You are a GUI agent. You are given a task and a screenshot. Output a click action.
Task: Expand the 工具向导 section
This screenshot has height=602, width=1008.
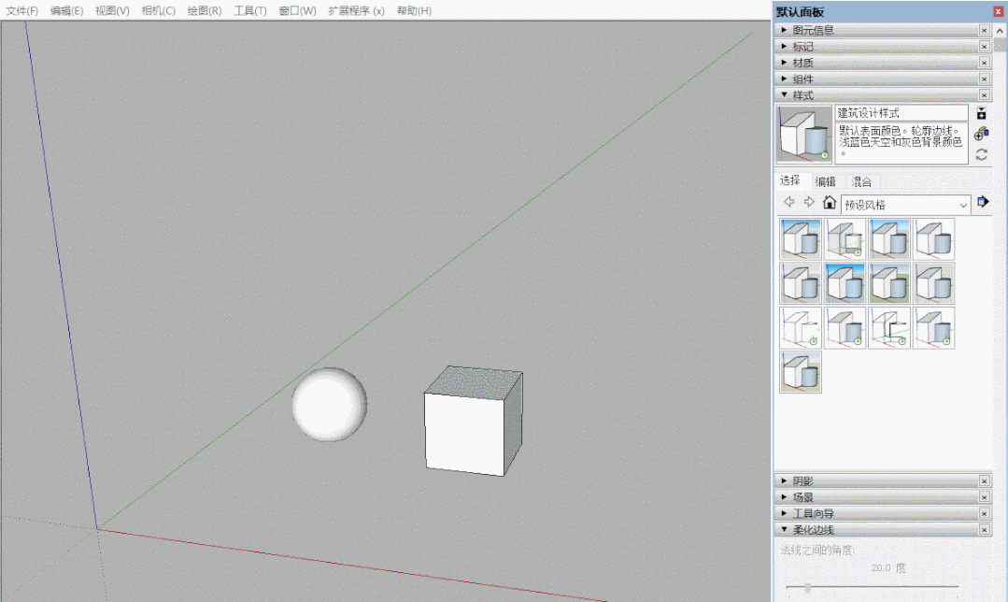[784, 513]
